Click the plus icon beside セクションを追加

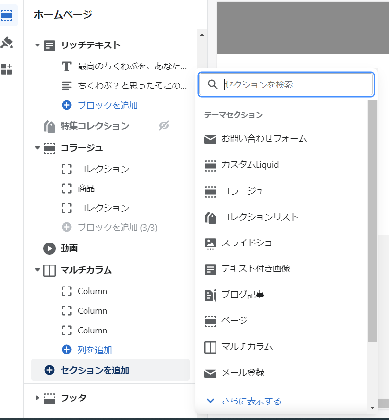49,370
